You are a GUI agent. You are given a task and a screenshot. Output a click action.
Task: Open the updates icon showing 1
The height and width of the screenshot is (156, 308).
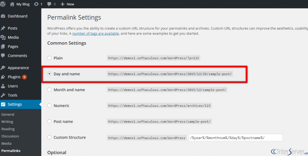click(36, 4)
